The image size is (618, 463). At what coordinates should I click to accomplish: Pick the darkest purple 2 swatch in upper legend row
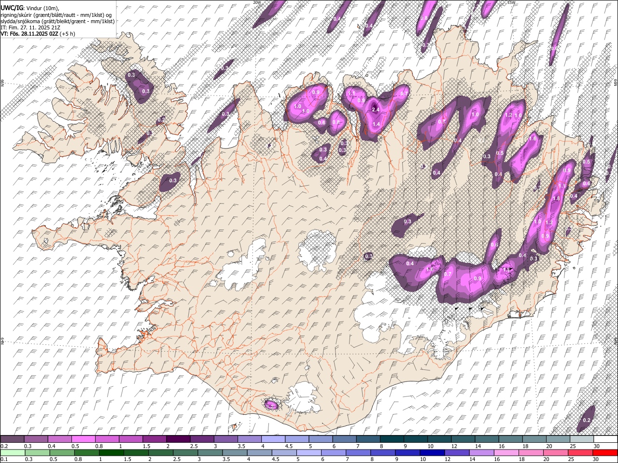pyautogui.click(x=178, y=439)
